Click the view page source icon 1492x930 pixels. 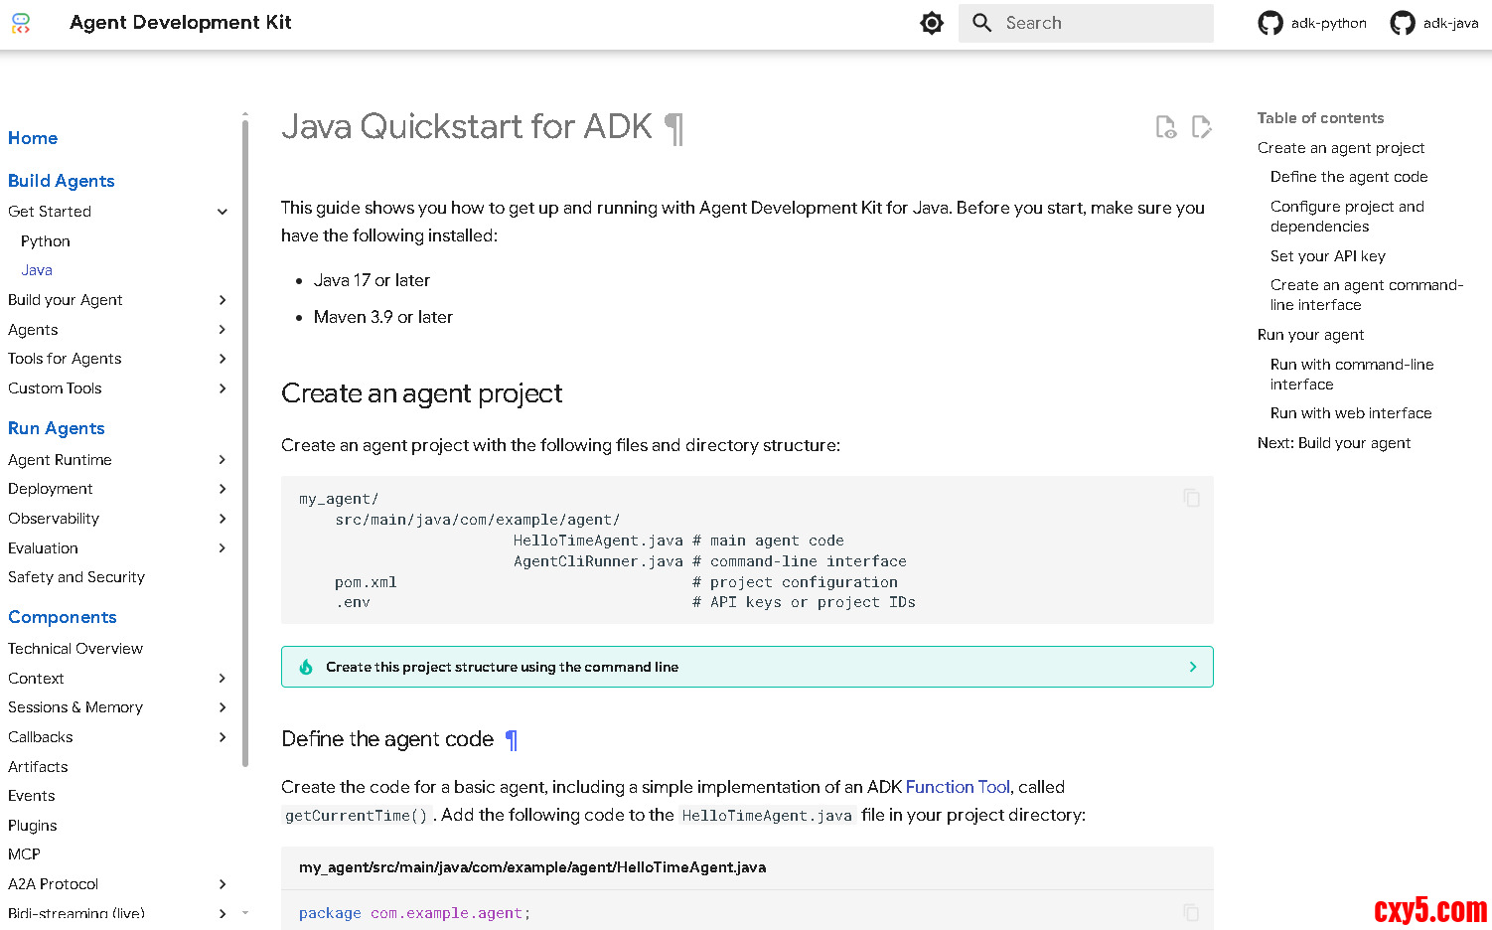[x=1165, y=127]
